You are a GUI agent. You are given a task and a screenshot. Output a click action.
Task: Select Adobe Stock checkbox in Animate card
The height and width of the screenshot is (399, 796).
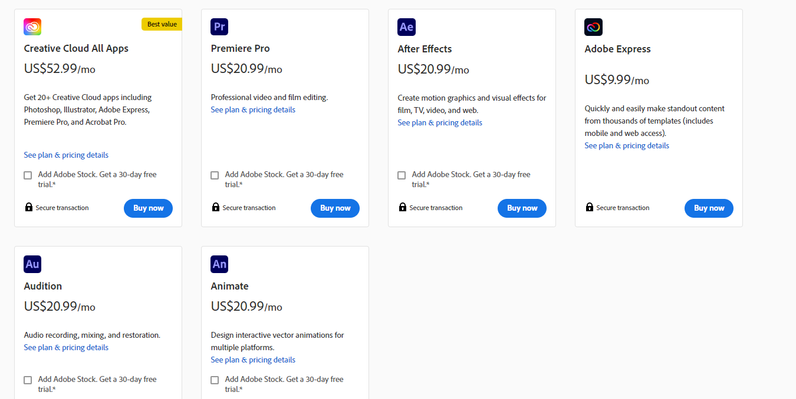tap(215, 380)
